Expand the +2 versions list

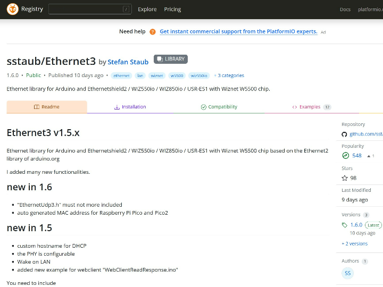pyautogui.click(x=354, y=243)
